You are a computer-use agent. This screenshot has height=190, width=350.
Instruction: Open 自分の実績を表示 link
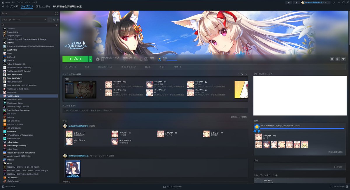pos(335,152)
